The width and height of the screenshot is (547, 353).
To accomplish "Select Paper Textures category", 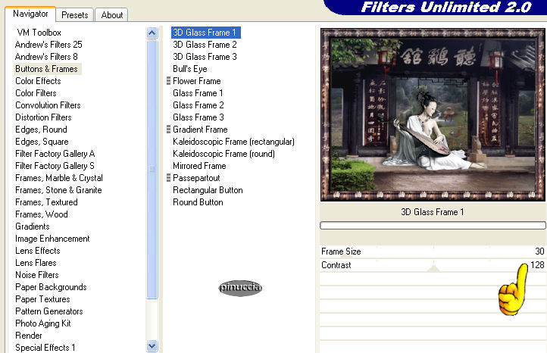I will [42, 299].
